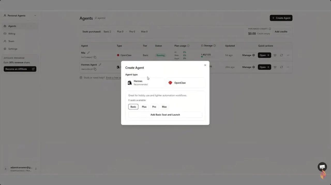Click the Book a free session link

click(113, 78)
